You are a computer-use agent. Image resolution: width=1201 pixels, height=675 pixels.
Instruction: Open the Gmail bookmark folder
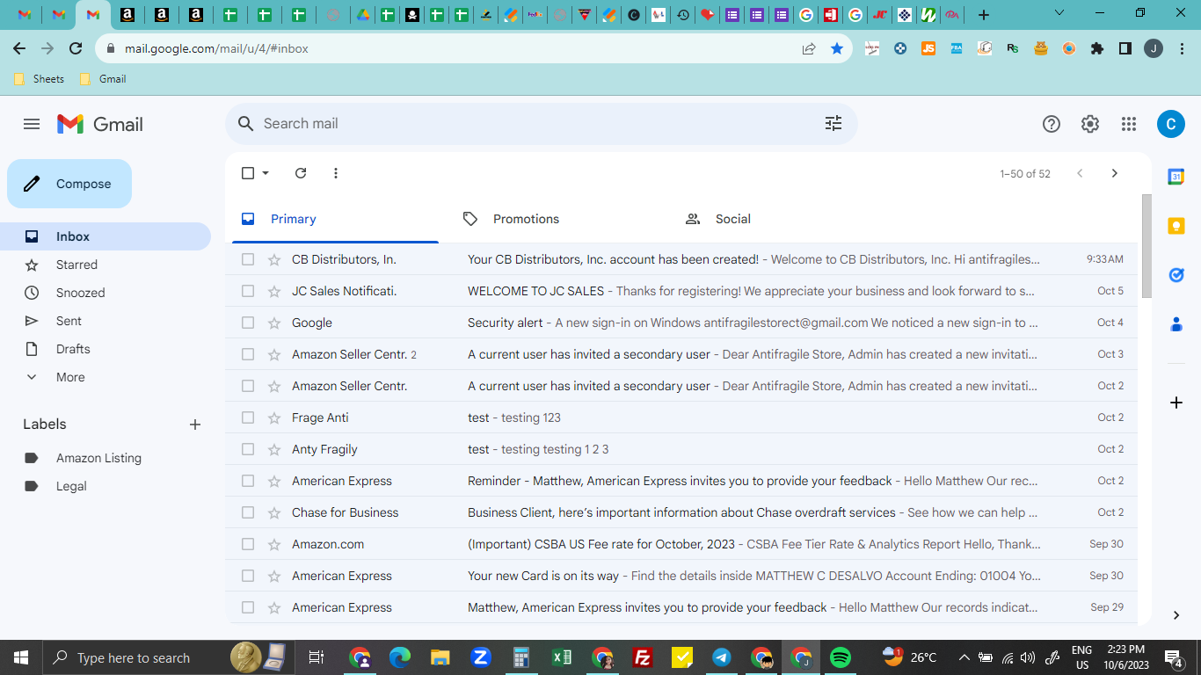pos(103,79)
